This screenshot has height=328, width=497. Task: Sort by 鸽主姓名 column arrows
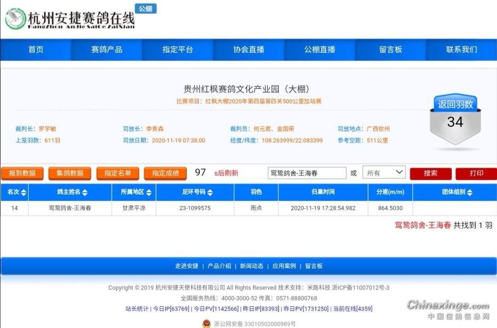click(85, 192)
